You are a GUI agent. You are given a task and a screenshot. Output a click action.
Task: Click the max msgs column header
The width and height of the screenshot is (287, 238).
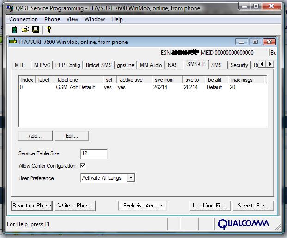point(246,80)
